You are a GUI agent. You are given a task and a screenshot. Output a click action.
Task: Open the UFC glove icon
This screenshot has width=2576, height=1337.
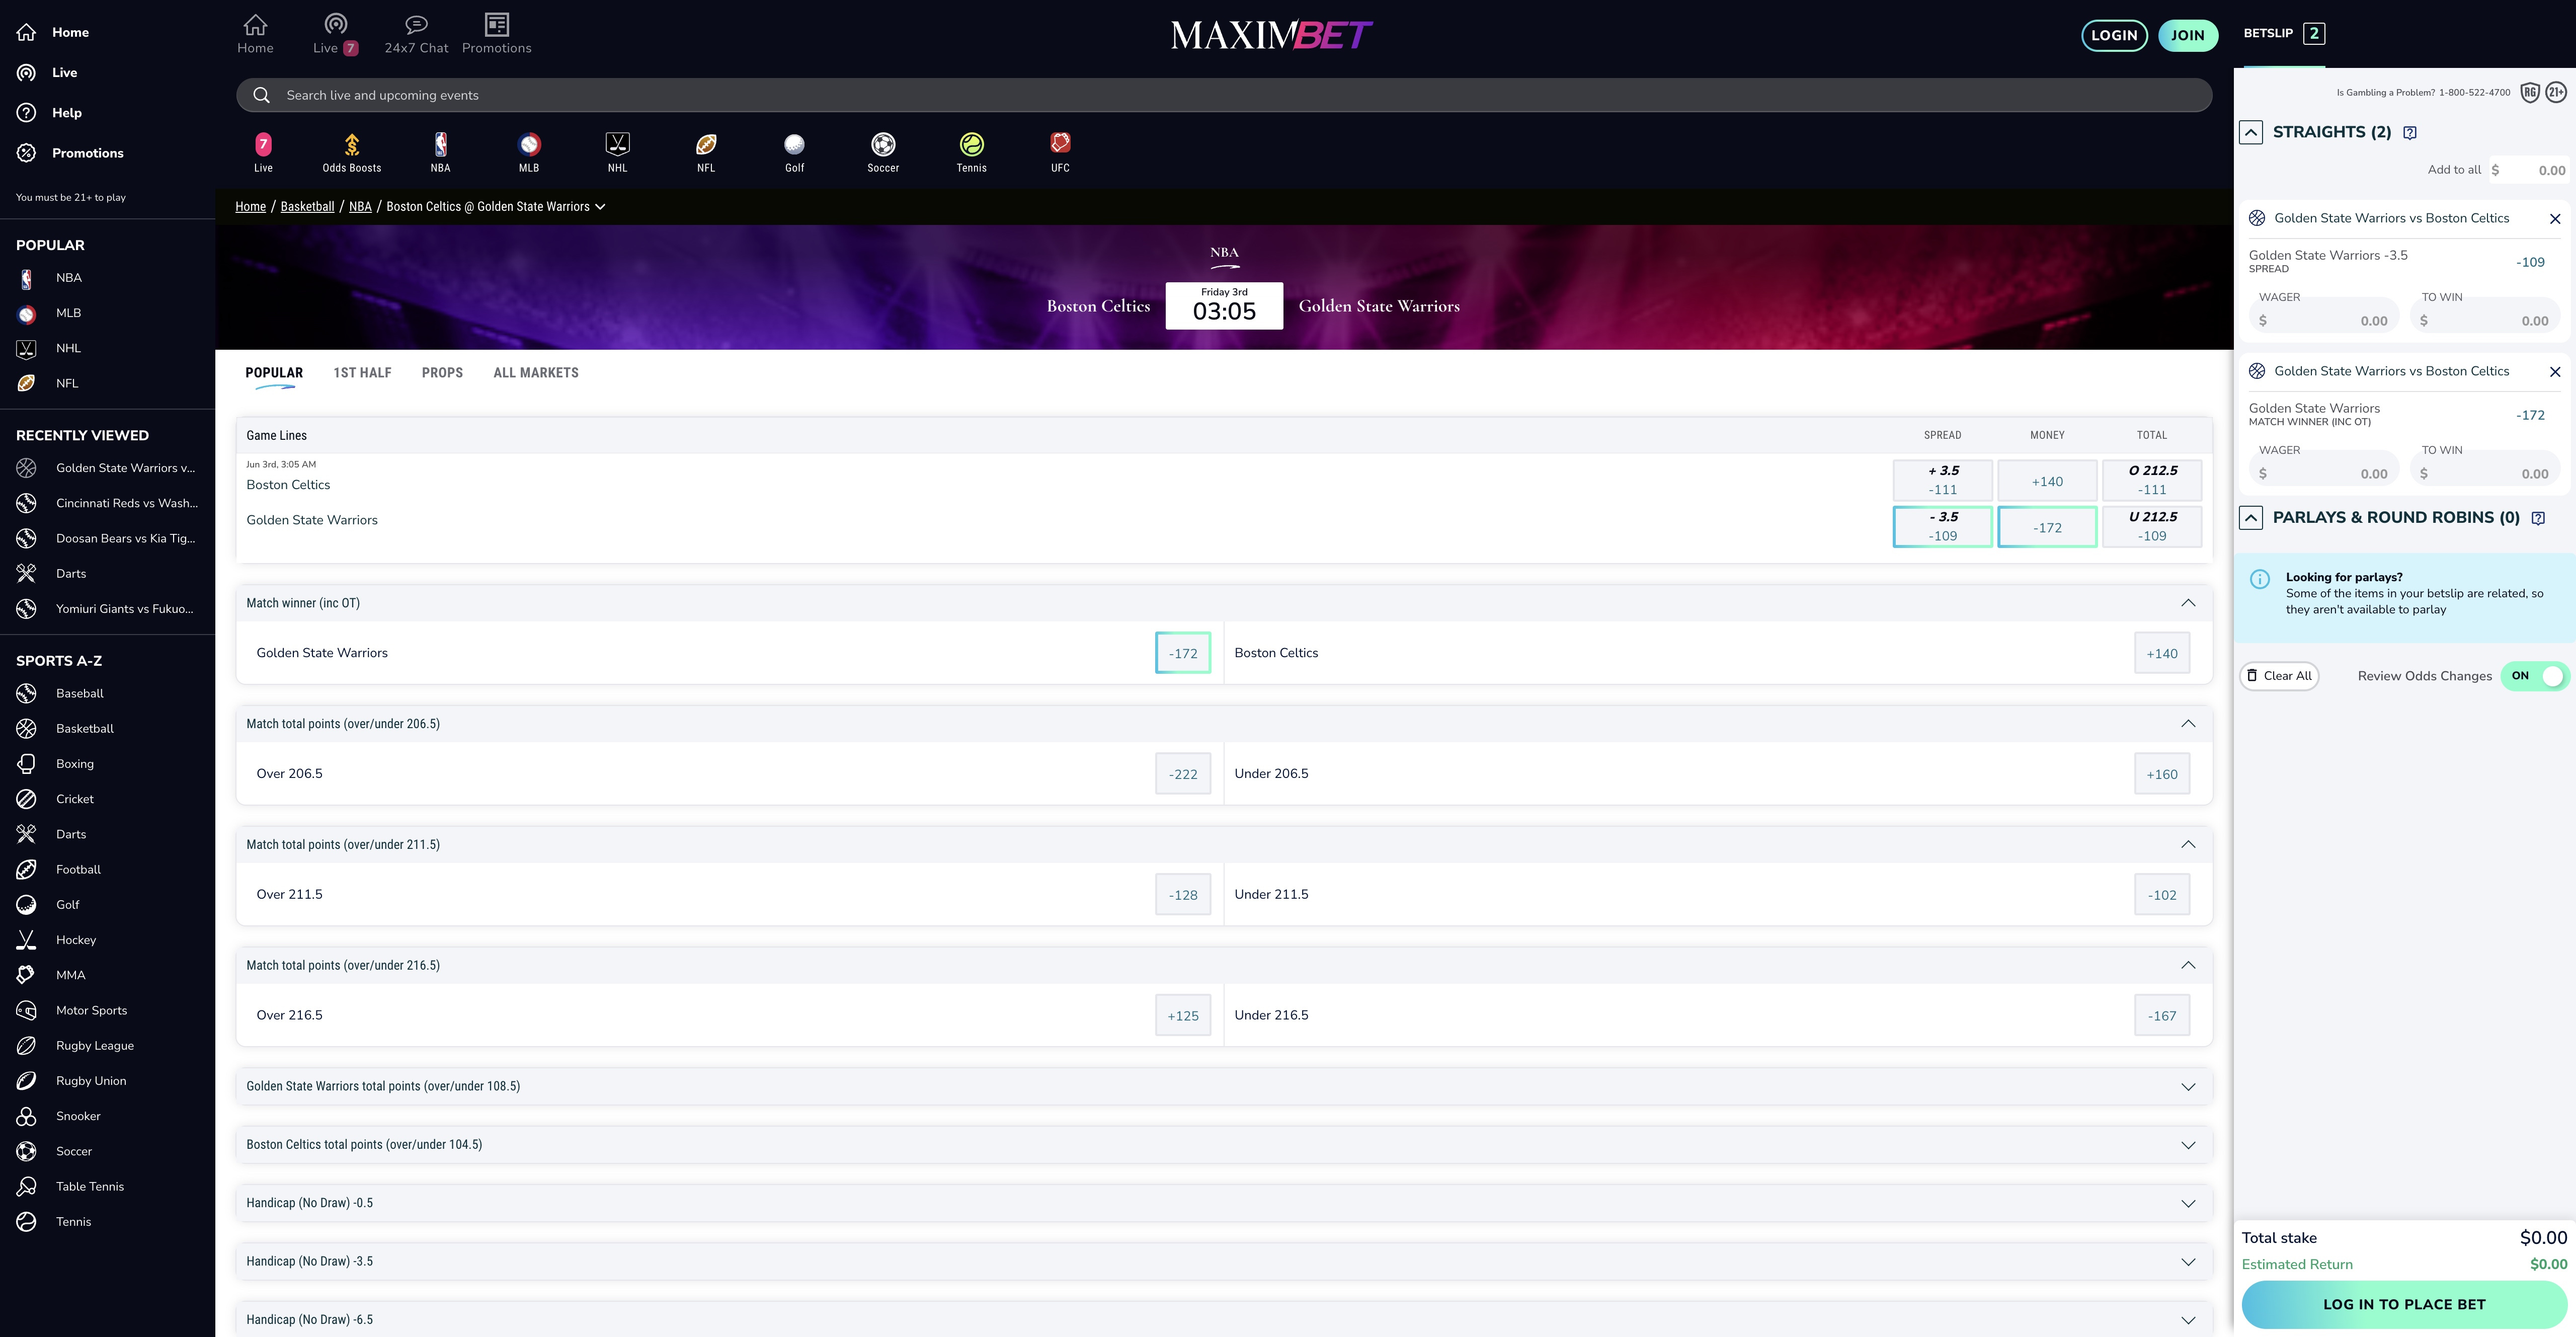tap(1060, 143)
